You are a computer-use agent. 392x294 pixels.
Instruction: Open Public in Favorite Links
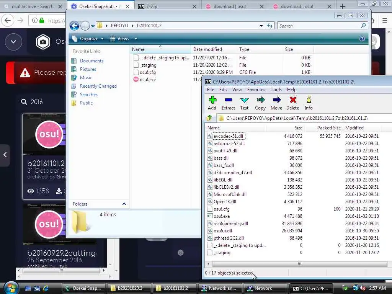click(x=86, y=103)
